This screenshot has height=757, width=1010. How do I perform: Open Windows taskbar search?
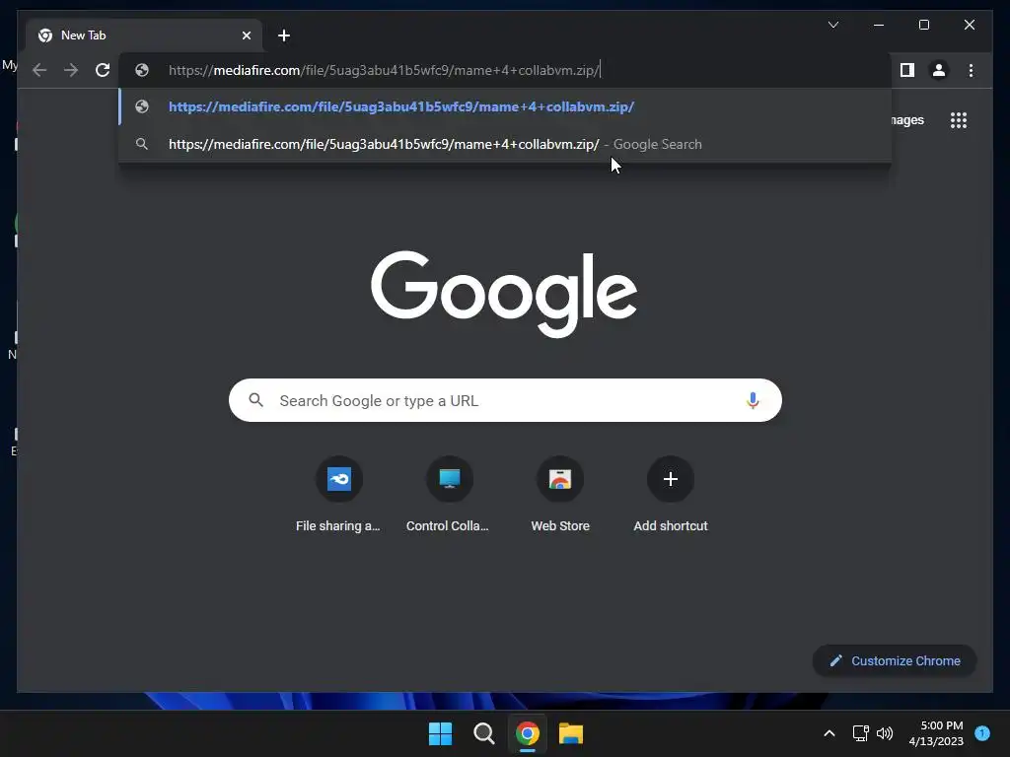point(483,733)
